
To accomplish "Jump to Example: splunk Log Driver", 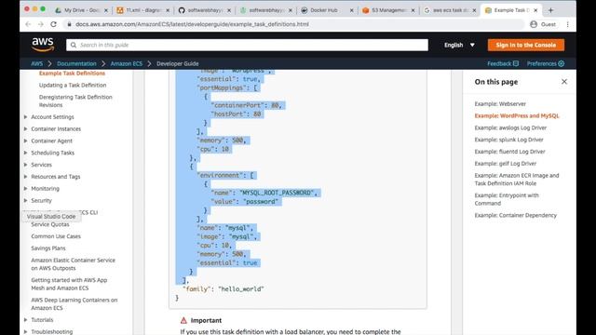I will [x=509, y=140].
